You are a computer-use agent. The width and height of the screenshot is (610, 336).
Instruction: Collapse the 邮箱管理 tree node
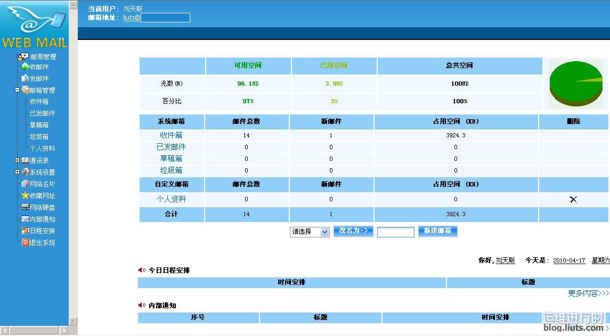pos(18,91)
